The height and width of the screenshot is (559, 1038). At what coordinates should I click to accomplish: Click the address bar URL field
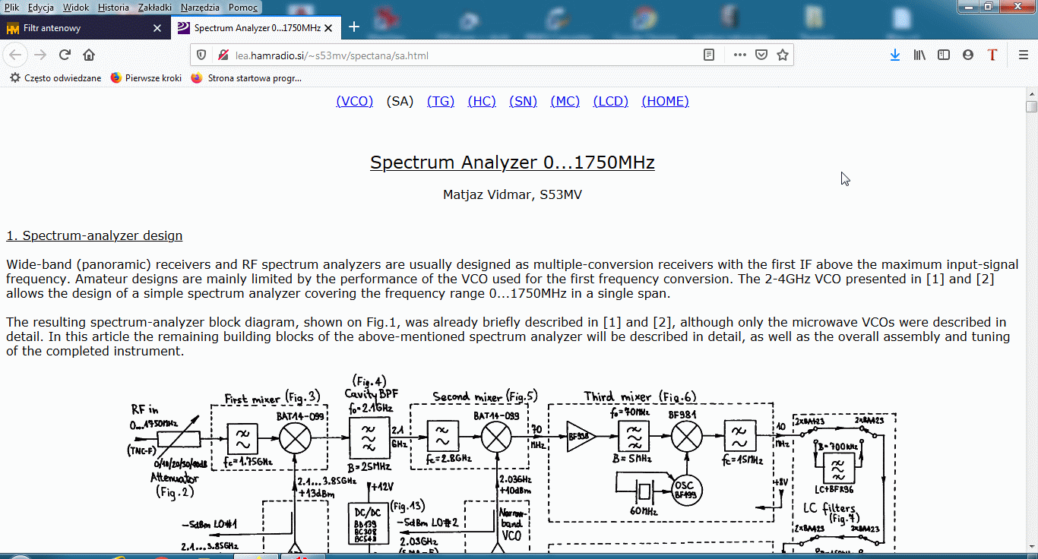456,55
